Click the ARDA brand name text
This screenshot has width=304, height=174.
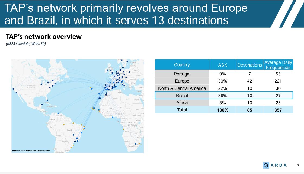click(x=279, y=165)
